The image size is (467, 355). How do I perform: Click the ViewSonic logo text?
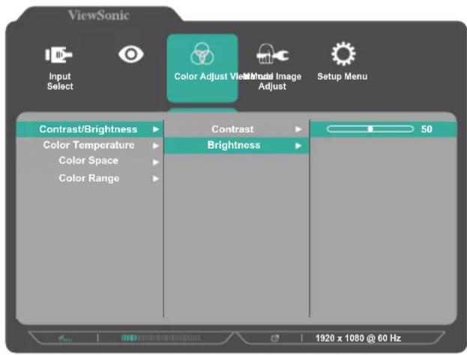(x=99, y=15)
